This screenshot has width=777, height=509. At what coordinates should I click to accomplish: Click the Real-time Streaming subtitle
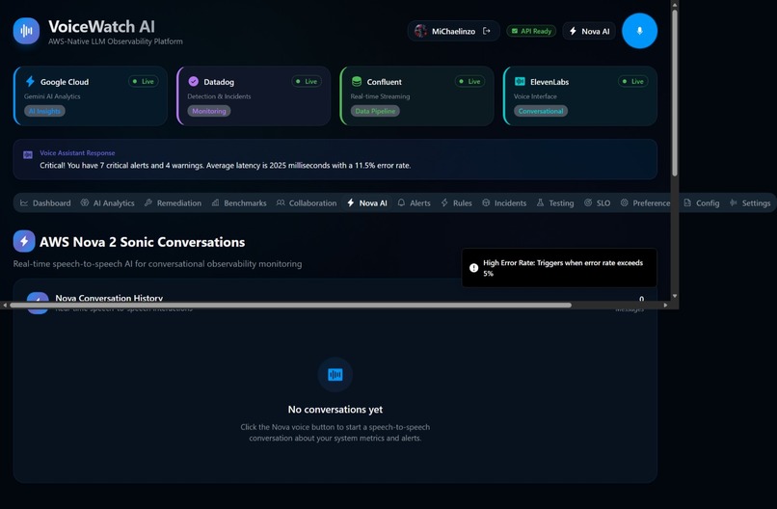click(x=380, y=96)
